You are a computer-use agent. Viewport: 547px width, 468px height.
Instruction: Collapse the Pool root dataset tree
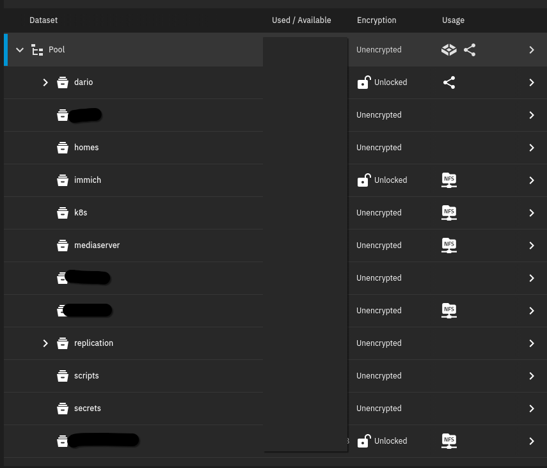click(x=20, y=50)
